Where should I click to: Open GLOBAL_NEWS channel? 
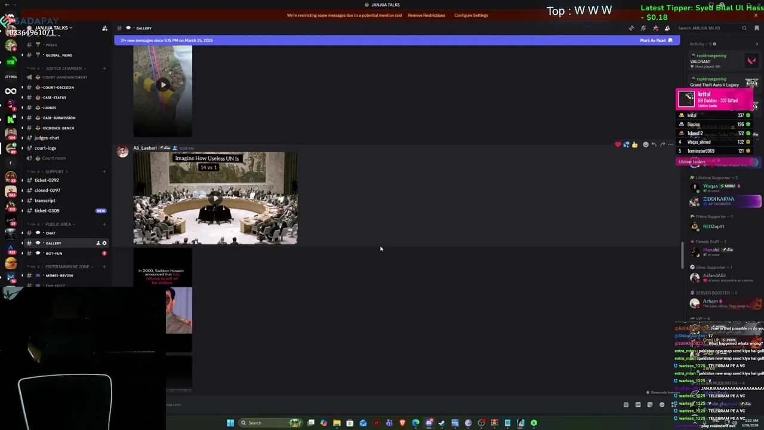click(66, 55)
